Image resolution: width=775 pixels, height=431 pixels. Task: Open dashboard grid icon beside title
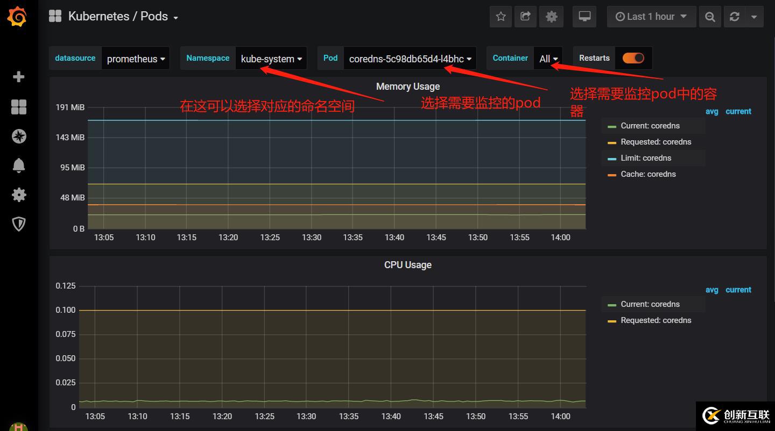55,16
